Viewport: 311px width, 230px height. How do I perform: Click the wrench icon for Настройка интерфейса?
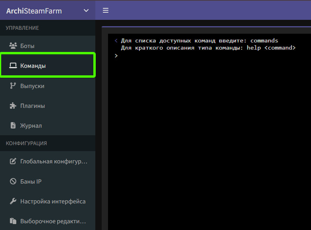(13, 201)
